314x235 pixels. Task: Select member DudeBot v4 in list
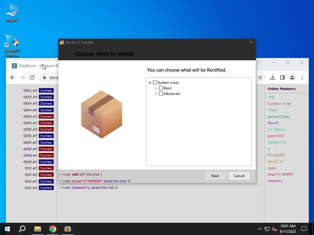(x=279, y=104)
